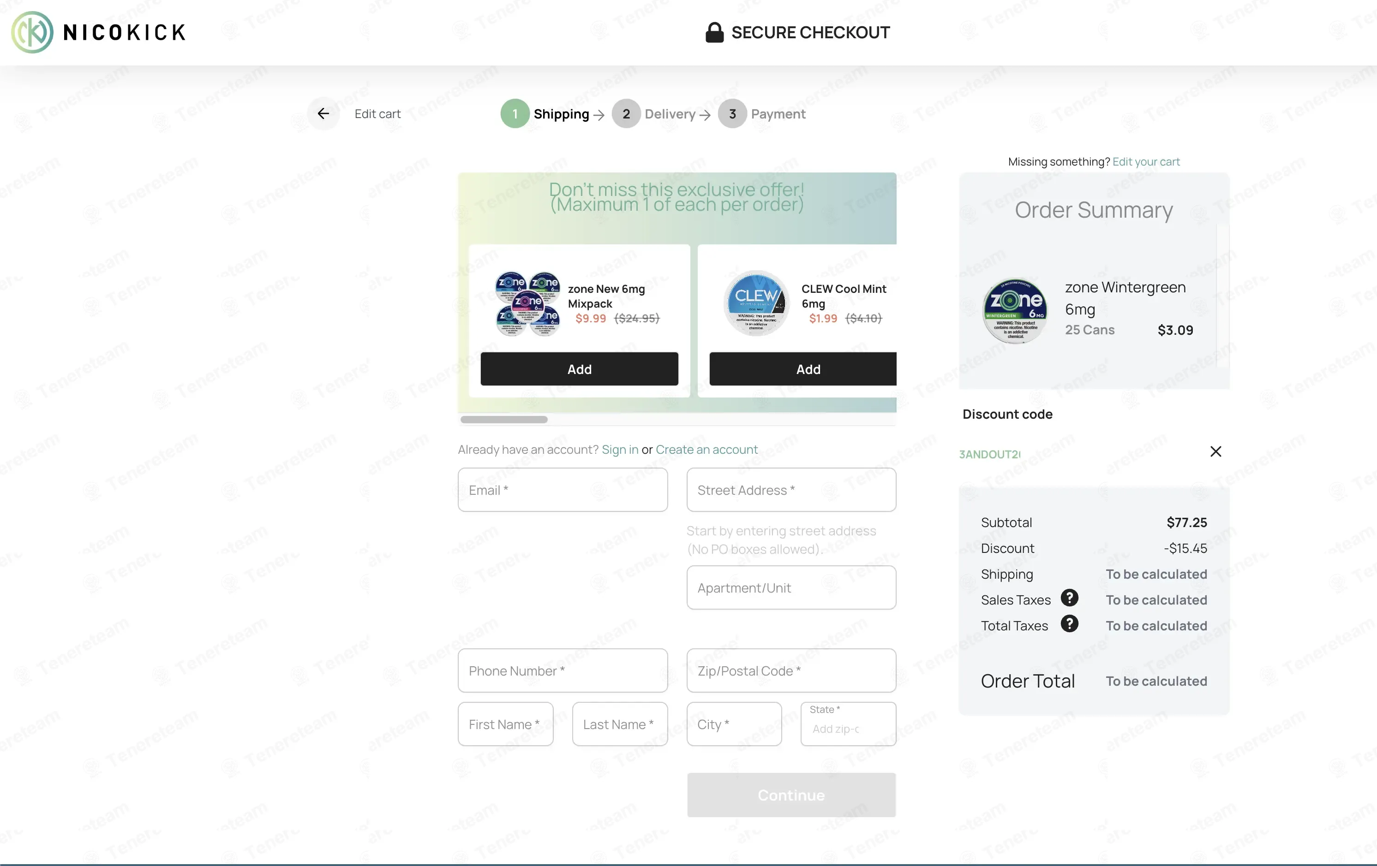Screen dimensions: 1377x866
Task: Focus the Street Address field
Action: (x=791, y=490)
